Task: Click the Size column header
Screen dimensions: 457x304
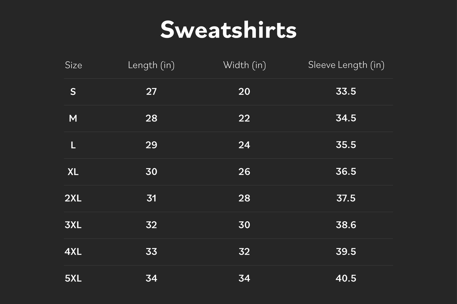Action: (x=73, y=65)
